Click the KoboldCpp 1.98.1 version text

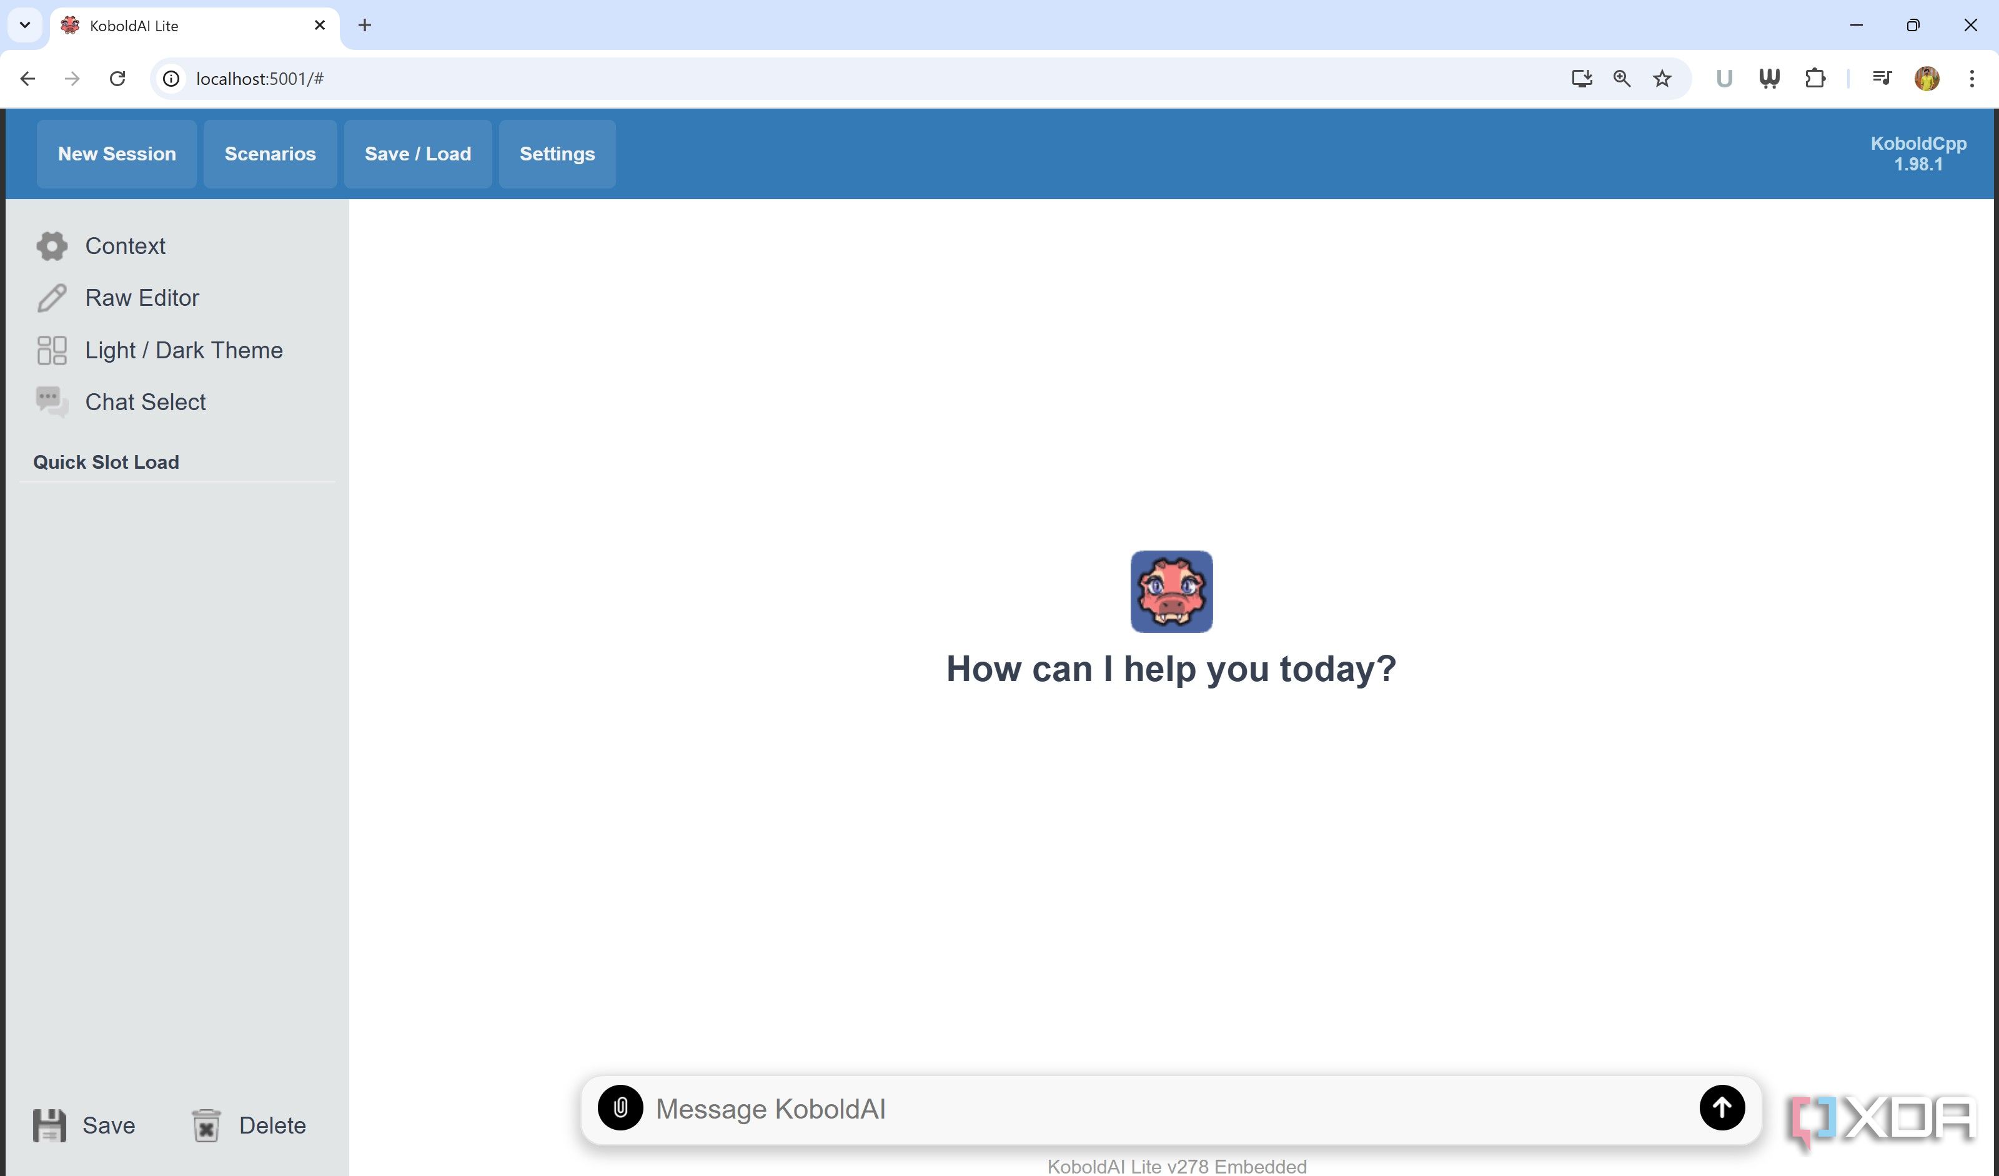pos(1918,154)
